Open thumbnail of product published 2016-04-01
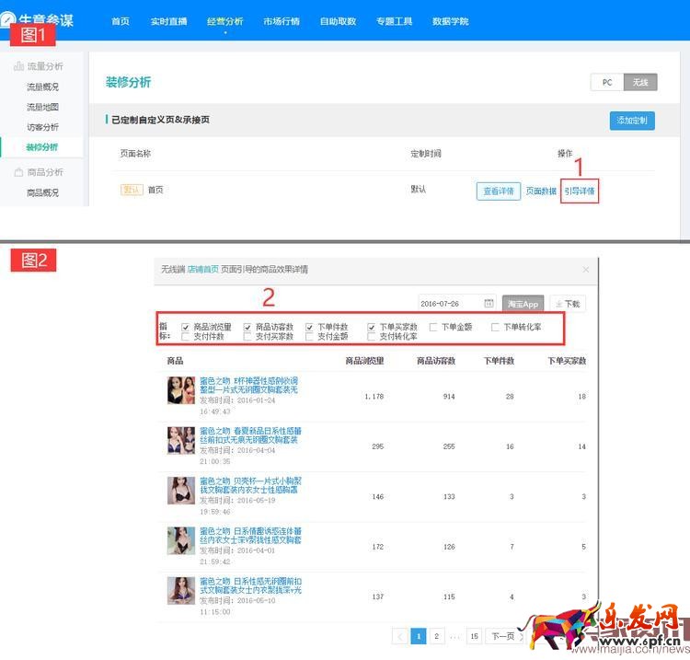The image size is (690, 660). point(181,540)
